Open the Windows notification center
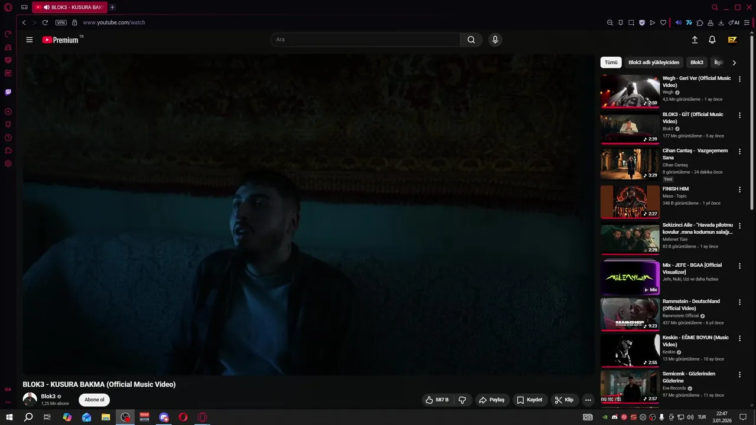Image resolution: width=756 pixels, height=425 pixels. coord(743,417)
